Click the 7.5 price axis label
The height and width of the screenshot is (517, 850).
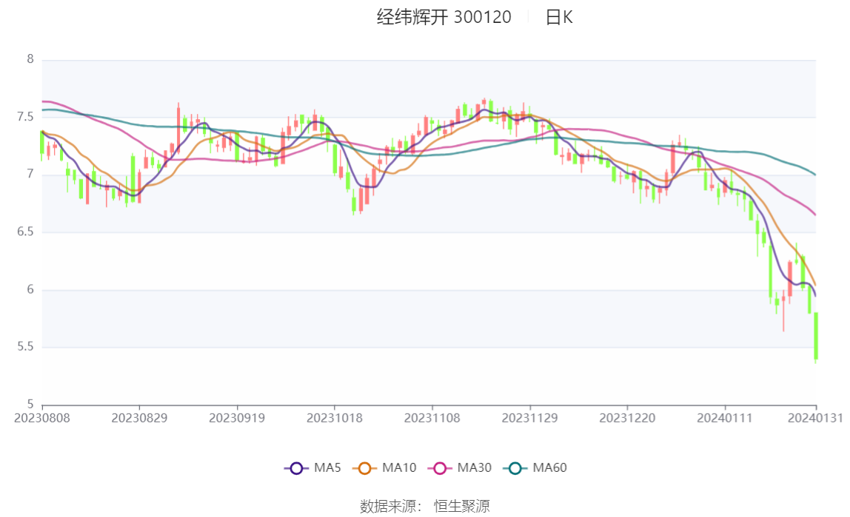pos(25,117)
